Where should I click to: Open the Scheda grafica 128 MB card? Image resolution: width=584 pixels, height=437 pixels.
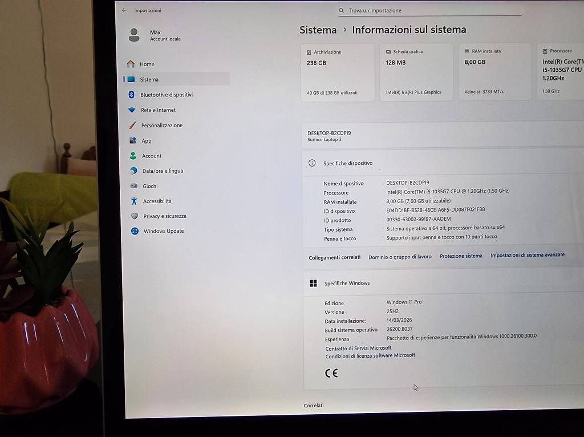[x=416, y=71]
